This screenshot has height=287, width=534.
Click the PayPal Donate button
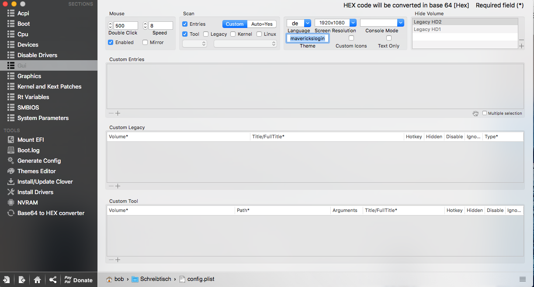coord(78,280)
